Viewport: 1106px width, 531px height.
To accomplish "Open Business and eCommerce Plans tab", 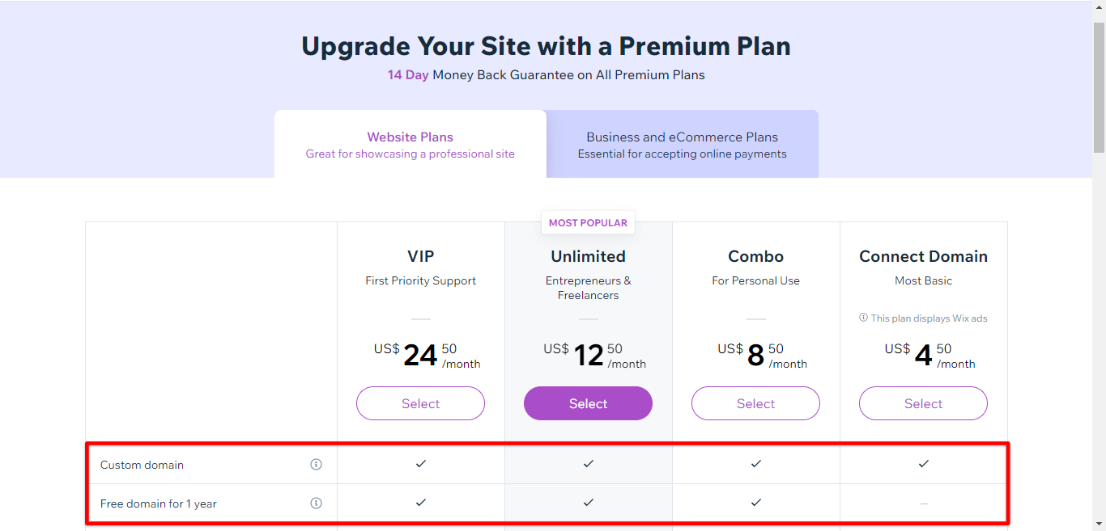I will pos(682,145).
